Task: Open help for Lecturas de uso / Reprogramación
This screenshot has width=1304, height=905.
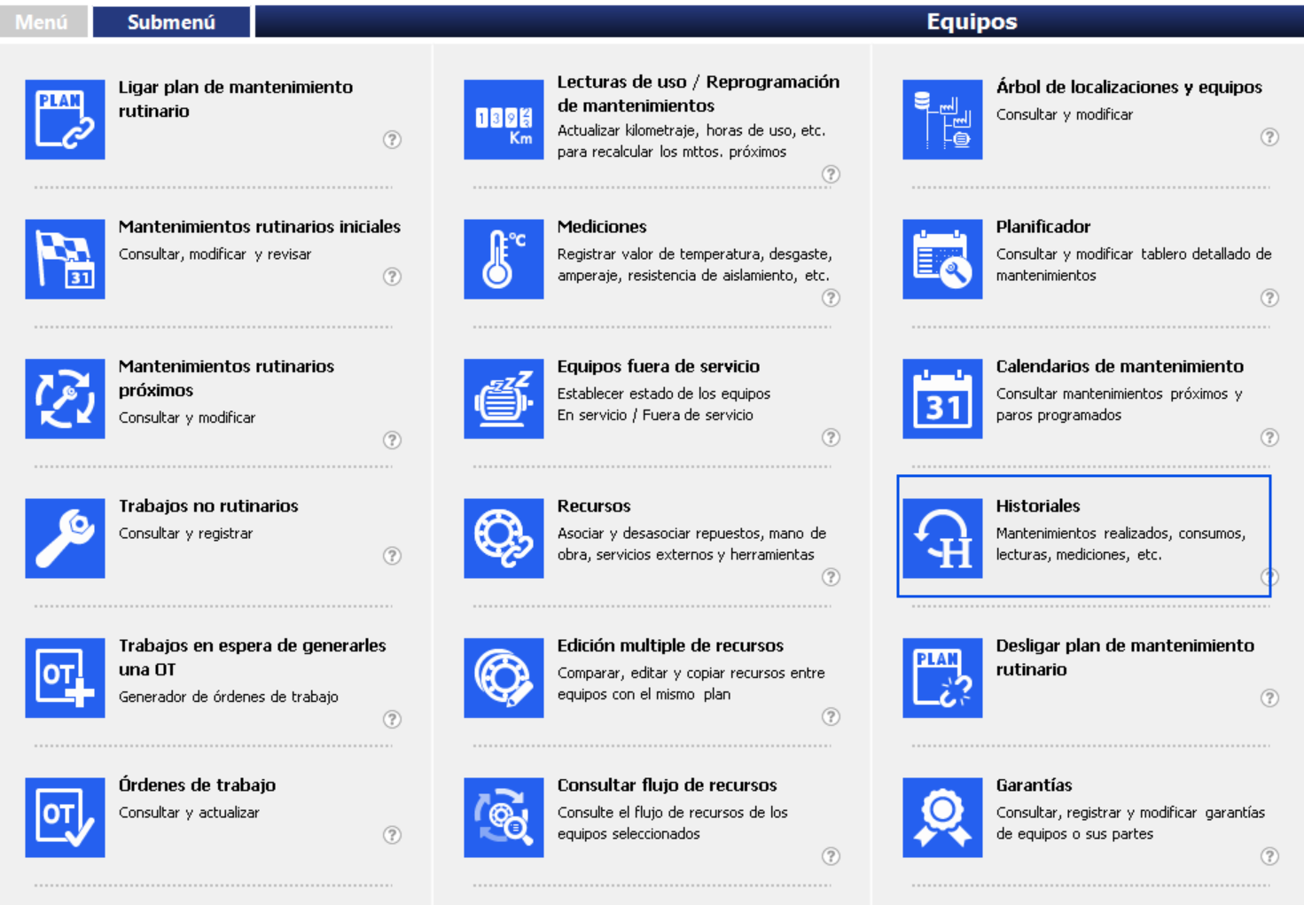Action: pyautogui.click(x=831, y=174)
